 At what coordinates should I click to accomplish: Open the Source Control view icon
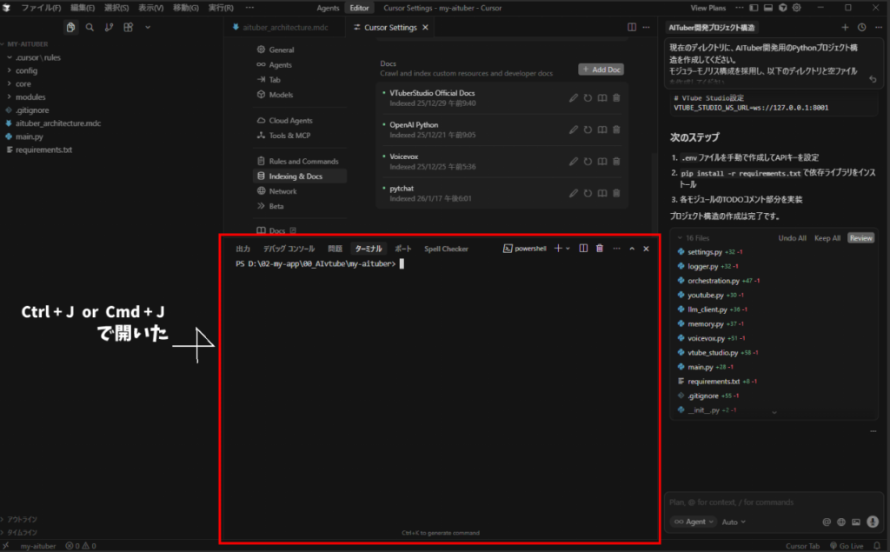(x=109, y=27)
